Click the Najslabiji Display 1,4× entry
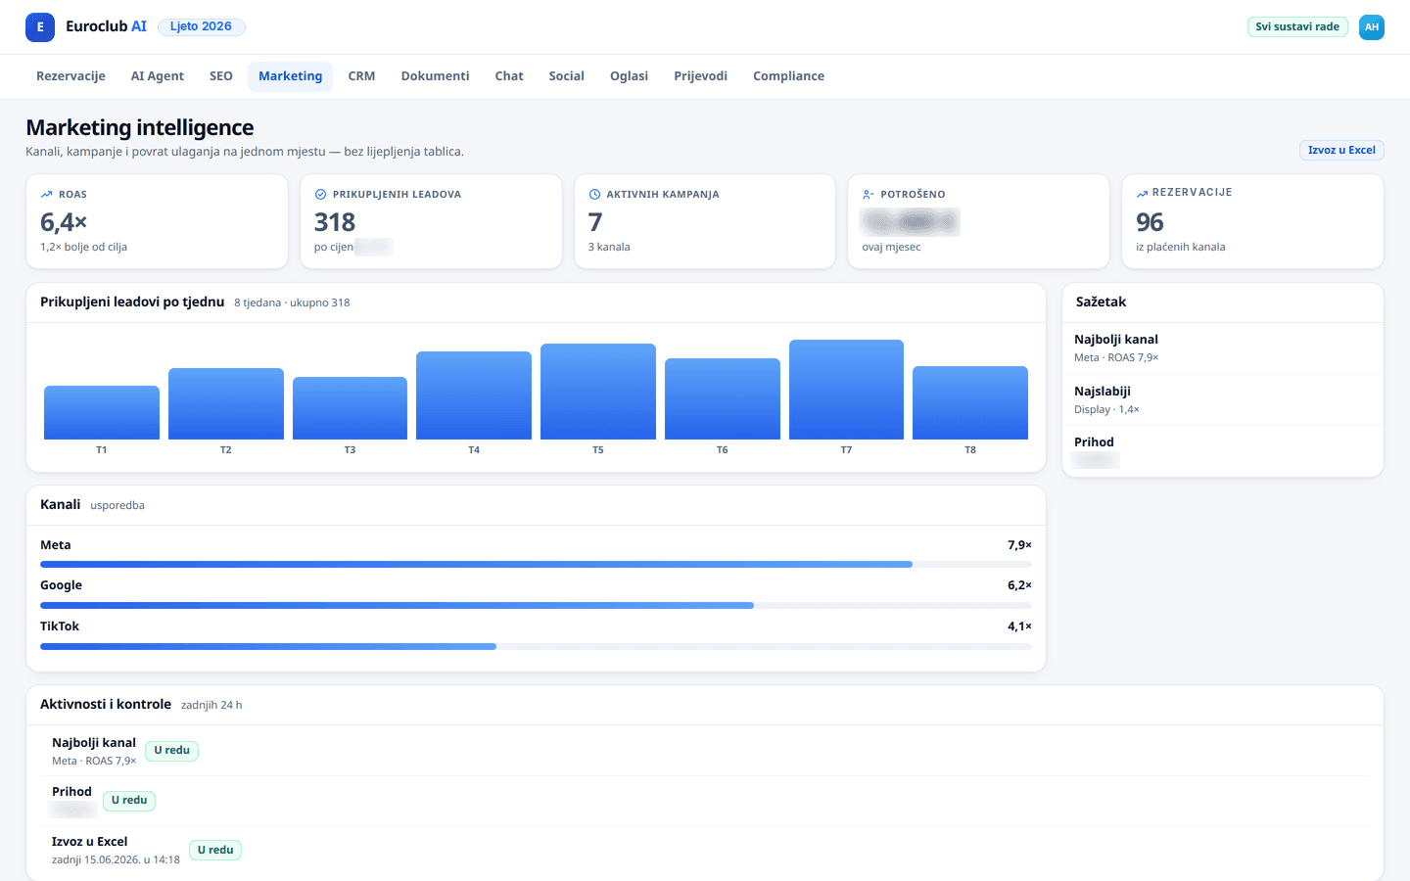Viewport: 1410px width, 881px height. [1222, 399]
